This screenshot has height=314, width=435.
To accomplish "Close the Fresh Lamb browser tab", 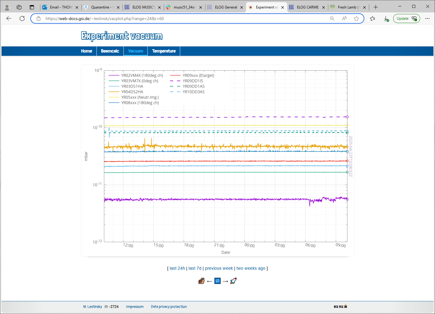I will pyautogui.click(x=364, y=7).
